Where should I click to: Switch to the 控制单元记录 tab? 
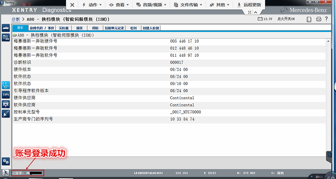(114, 28)
